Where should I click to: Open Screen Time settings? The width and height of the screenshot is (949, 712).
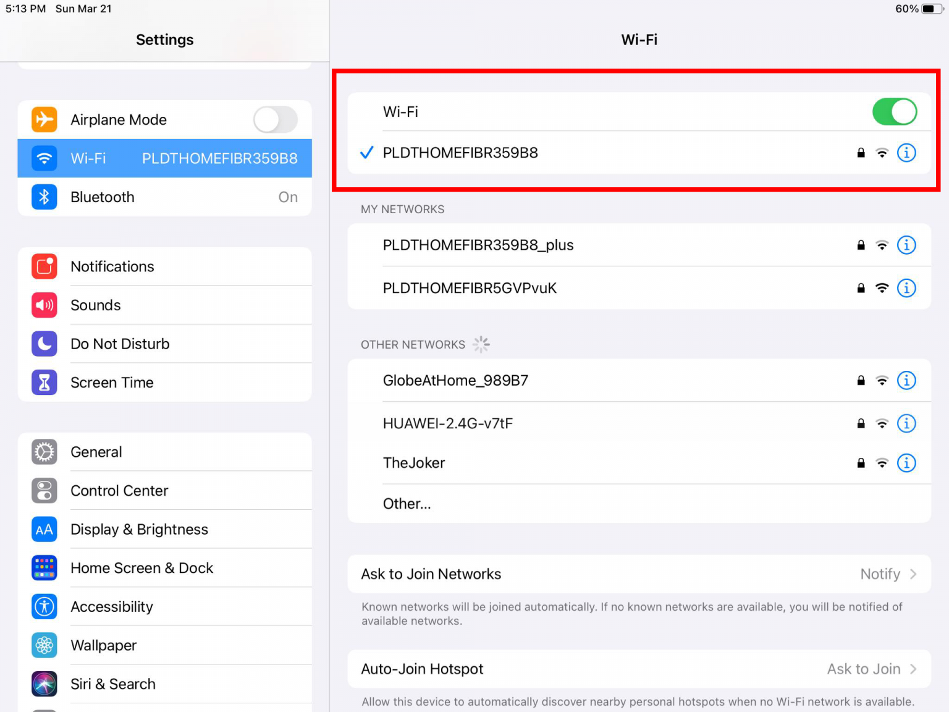point(112,382)
